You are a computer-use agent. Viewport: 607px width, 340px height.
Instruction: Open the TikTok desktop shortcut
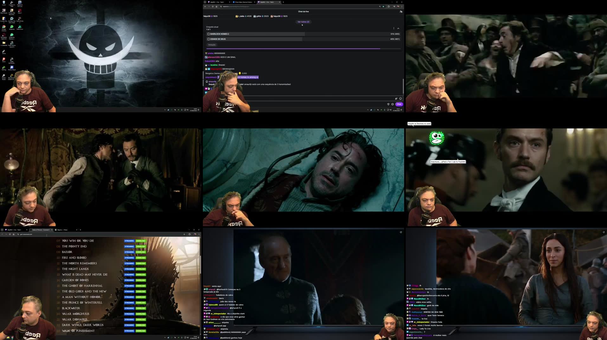point(4,52)
